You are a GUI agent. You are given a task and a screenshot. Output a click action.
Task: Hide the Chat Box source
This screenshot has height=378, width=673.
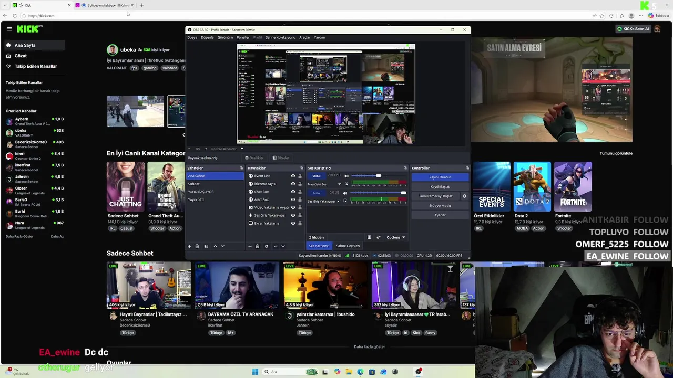pos(293,192)
